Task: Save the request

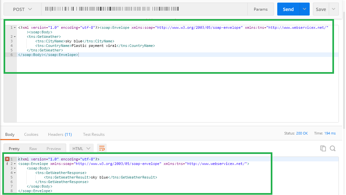Action: coord(321,9)
